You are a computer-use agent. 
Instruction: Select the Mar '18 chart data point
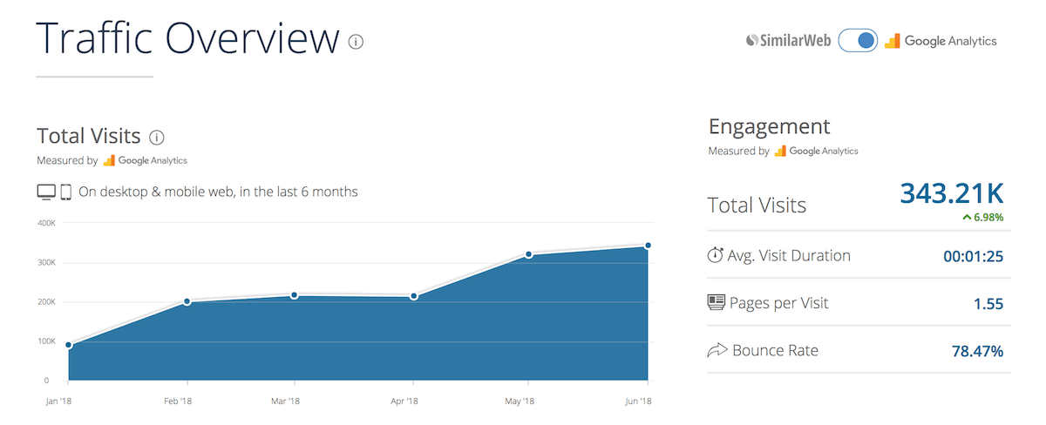tap(295, 295)
